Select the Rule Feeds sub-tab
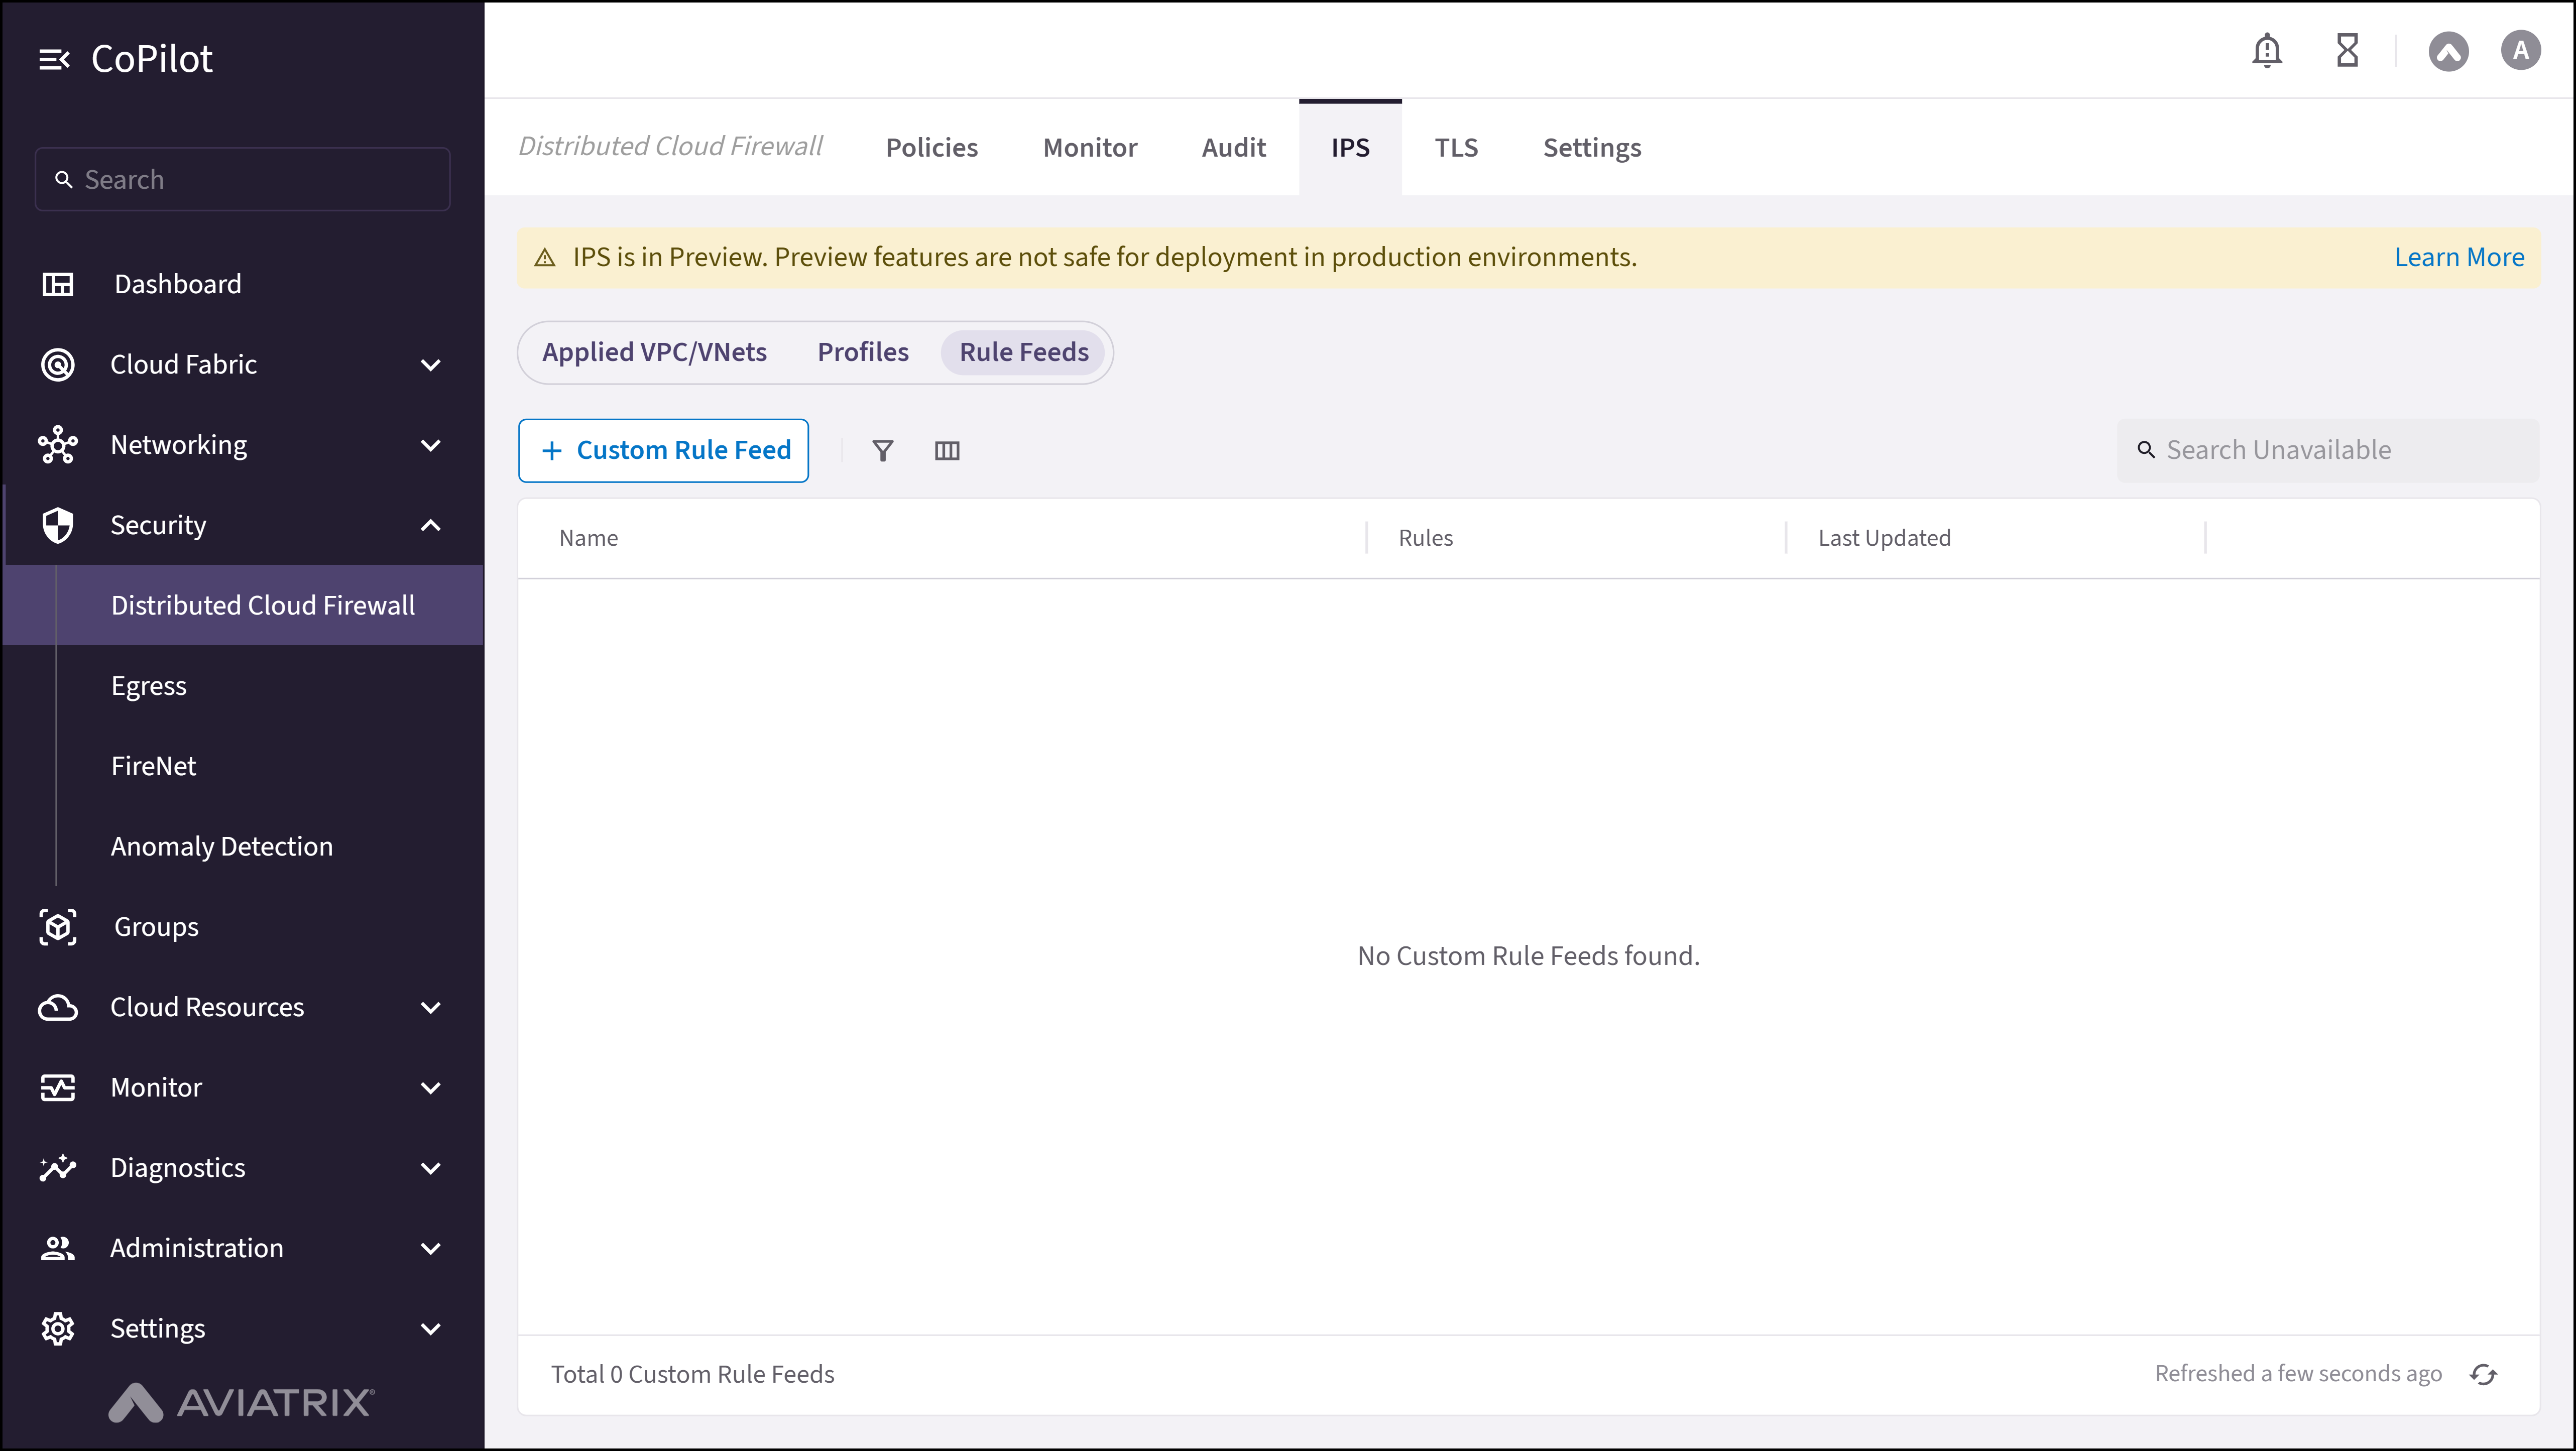 click(x=1024, y=353)
